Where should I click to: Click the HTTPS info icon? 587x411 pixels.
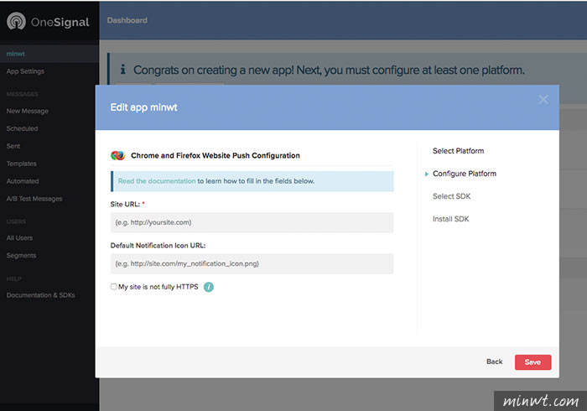pos(209,287)
